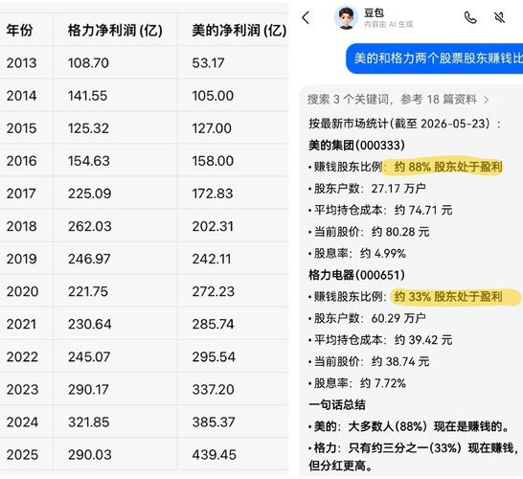Image resolution: width=523 pixels, height=479 pixels.
Task: Select the 格力电器(000651) heading
Action: [x=356, y=275]
